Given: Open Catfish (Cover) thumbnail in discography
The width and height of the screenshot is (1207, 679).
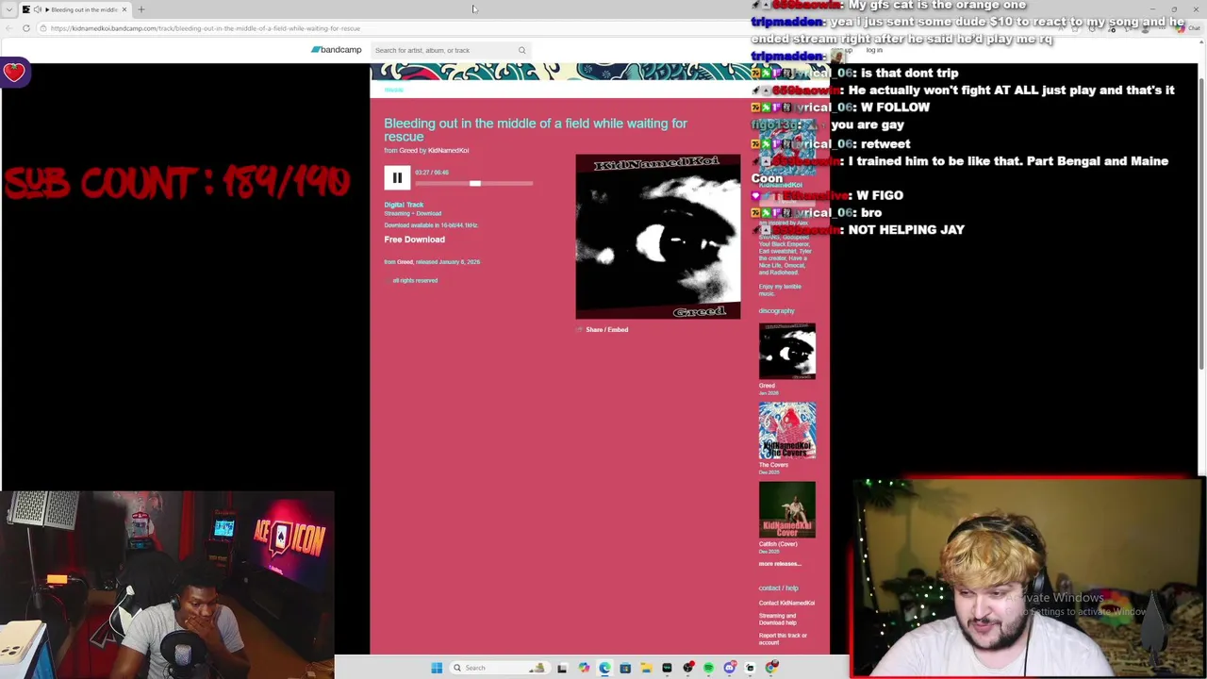Looking at the screenshot, I should (x=787, y=510).
